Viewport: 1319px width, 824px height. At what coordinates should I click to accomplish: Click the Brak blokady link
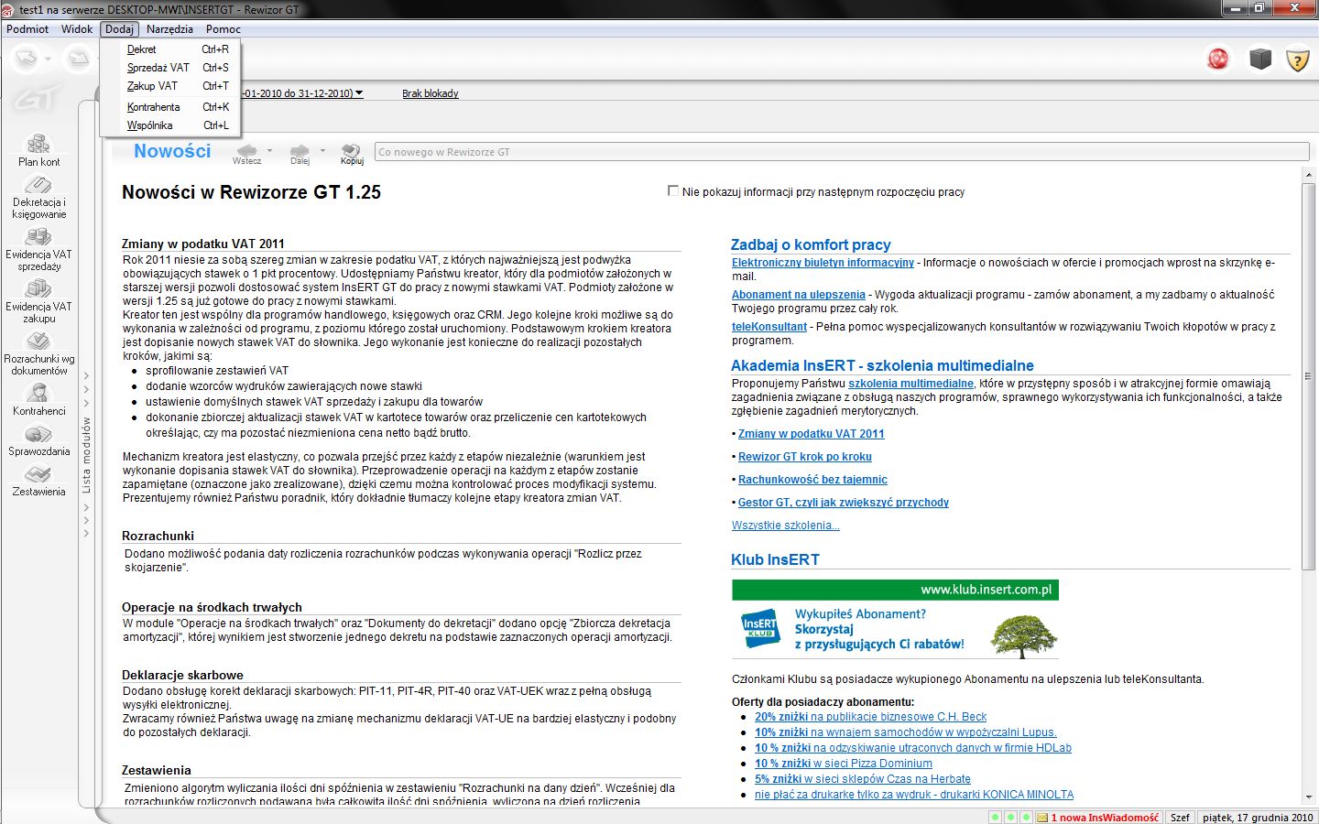tap(430, 93)
